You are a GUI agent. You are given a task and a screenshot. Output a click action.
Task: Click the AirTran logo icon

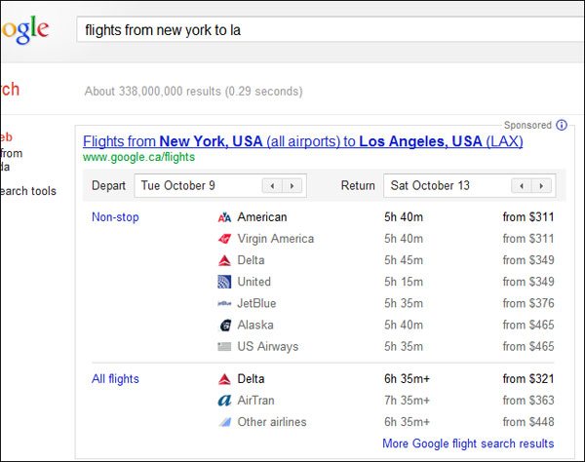pyautogui.click(x=224, y=401)
